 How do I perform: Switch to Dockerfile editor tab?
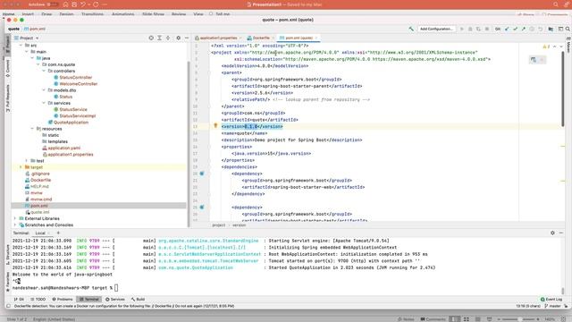(x=260, y=38)
